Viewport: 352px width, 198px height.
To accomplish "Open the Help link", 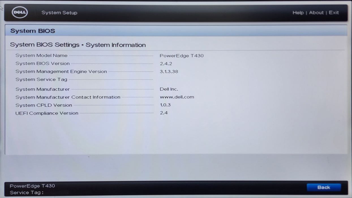I will 298,13.
